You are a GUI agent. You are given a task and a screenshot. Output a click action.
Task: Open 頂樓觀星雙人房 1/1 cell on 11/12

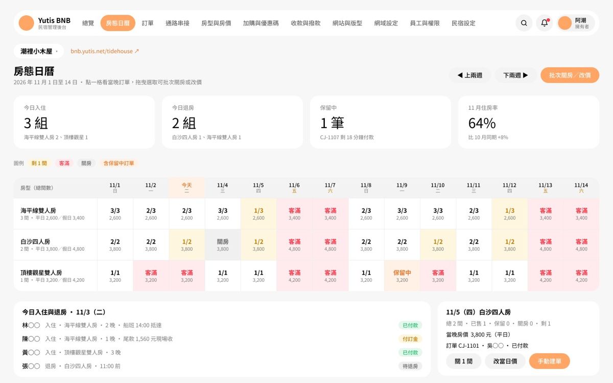point(510,276)
